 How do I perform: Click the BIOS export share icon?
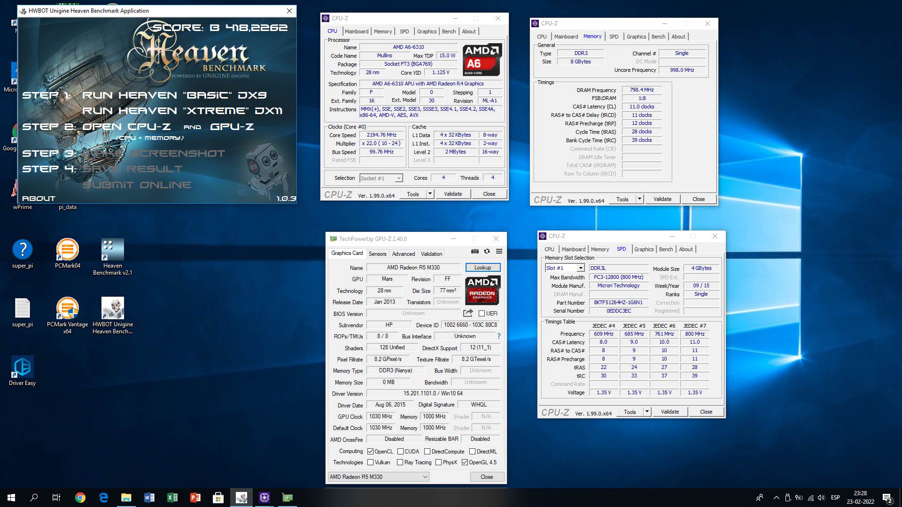click(x=468, y=313)
